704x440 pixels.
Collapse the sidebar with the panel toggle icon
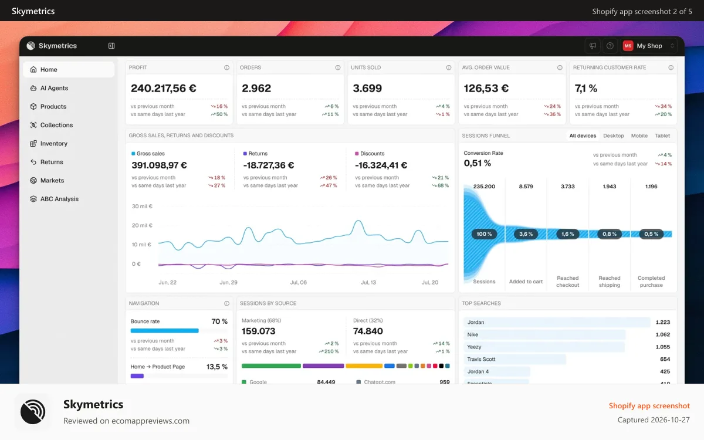coord(111,46)
